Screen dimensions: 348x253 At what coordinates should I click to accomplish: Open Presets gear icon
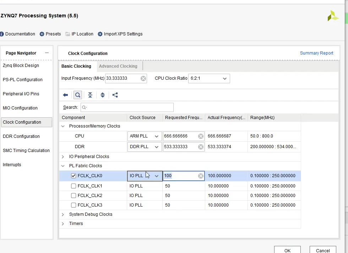[42, 34]
